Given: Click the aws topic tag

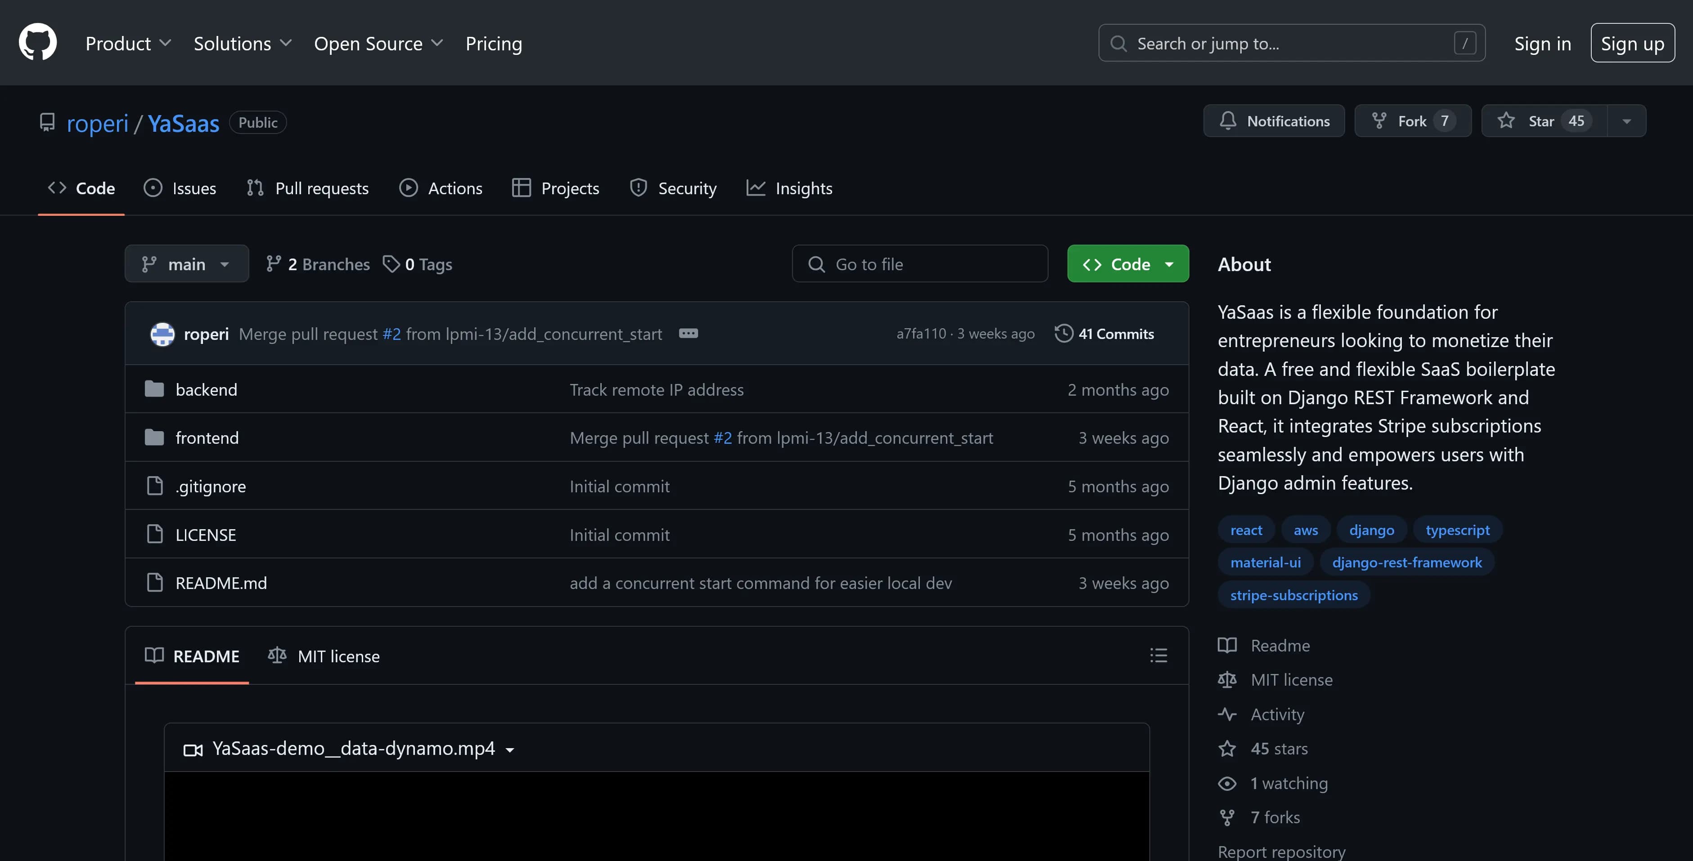Looking at the screenshot, I should pos(1305,529).
